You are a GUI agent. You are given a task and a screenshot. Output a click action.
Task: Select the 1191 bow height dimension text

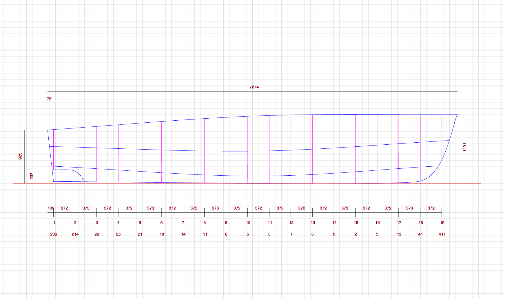point(465,147)
